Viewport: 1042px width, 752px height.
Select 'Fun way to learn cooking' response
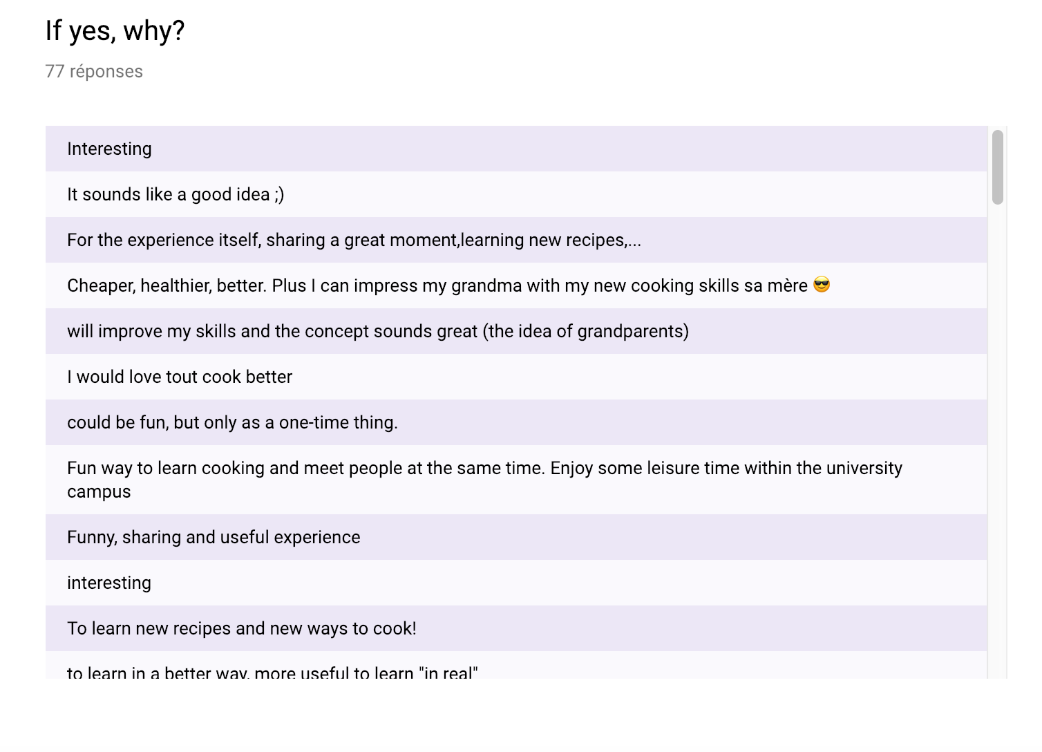[516, 480]
